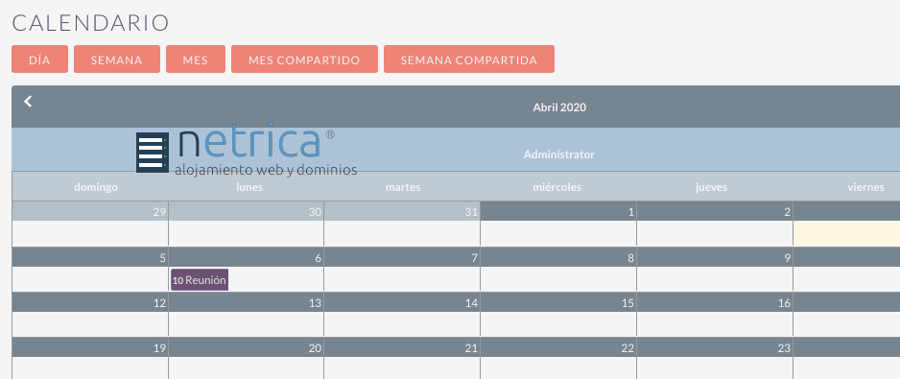The width and height of the screenshot is (900, 379).
Task: Click the Abril 2020 title
Action: point(559,107)
